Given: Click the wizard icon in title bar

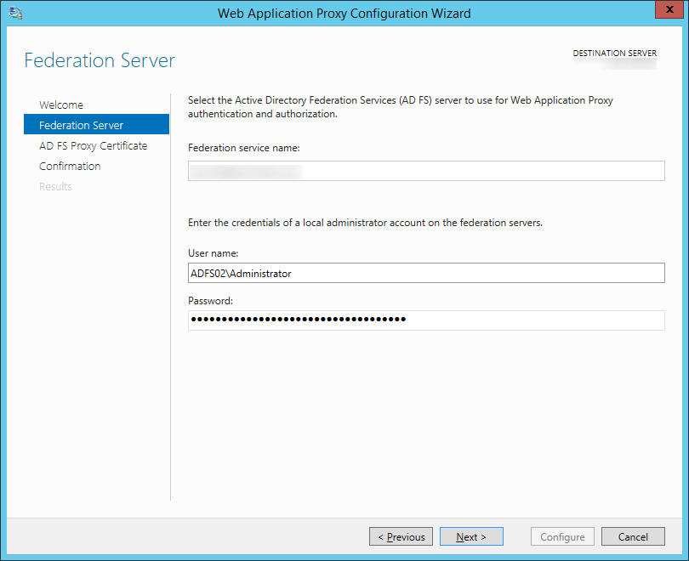Looking at the screenshot, I should (x=15, y=13).
